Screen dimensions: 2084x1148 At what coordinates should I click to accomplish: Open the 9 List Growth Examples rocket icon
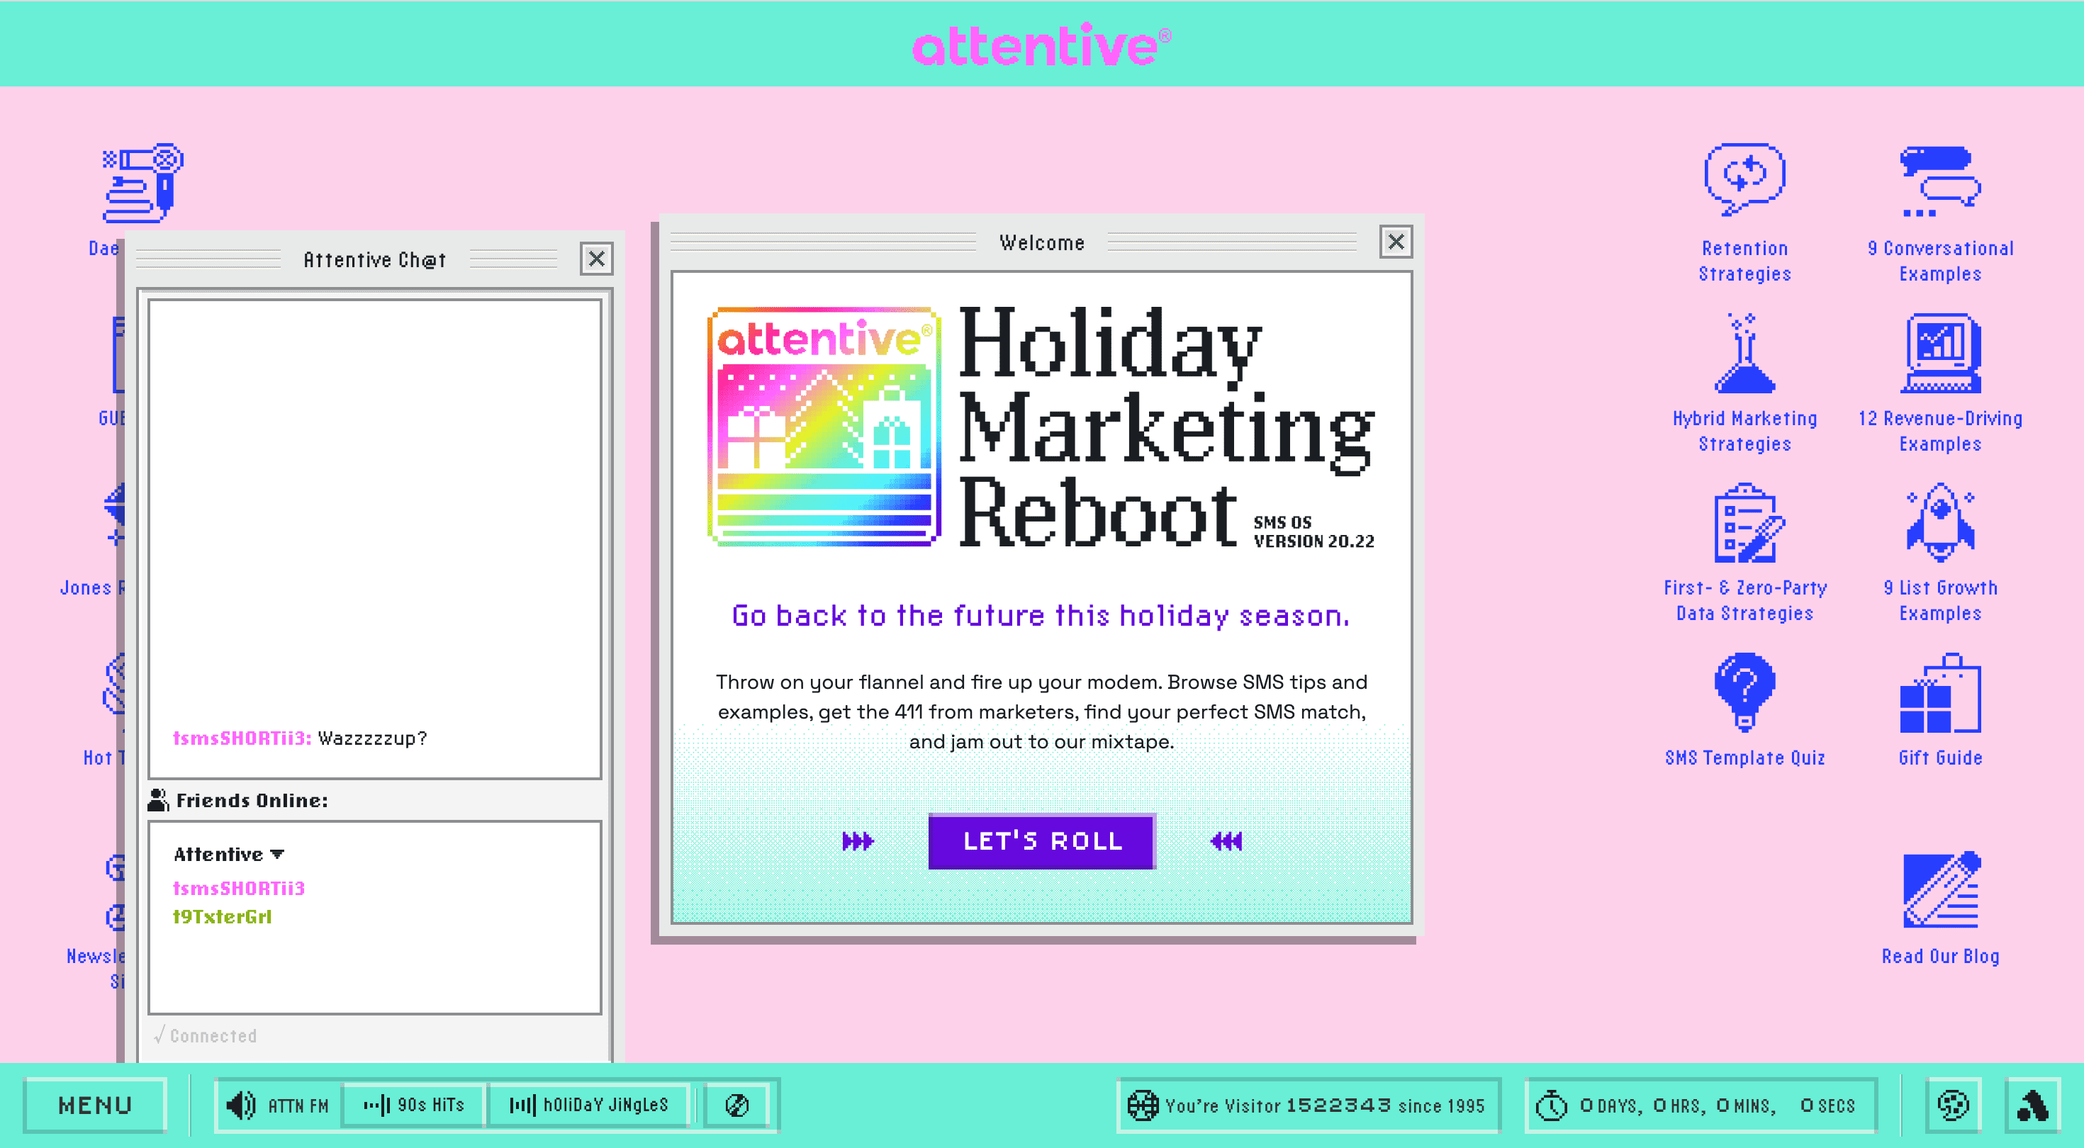(1940, 523)
